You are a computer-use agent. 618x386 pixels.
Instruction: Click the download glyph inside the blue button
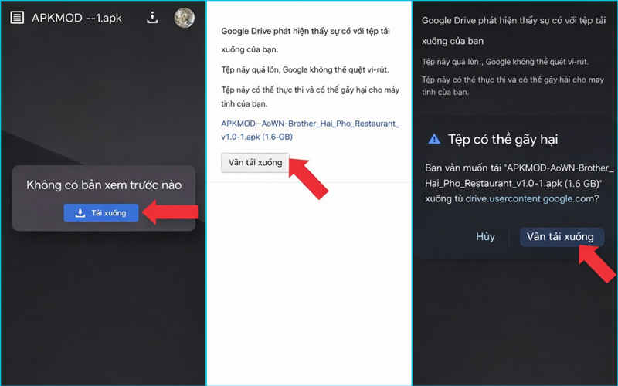click(80, 213)
